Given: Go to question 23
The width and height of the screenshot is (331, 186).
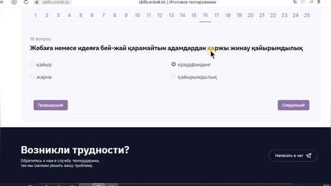Looking at the screenshot, I should pos(284,15).
